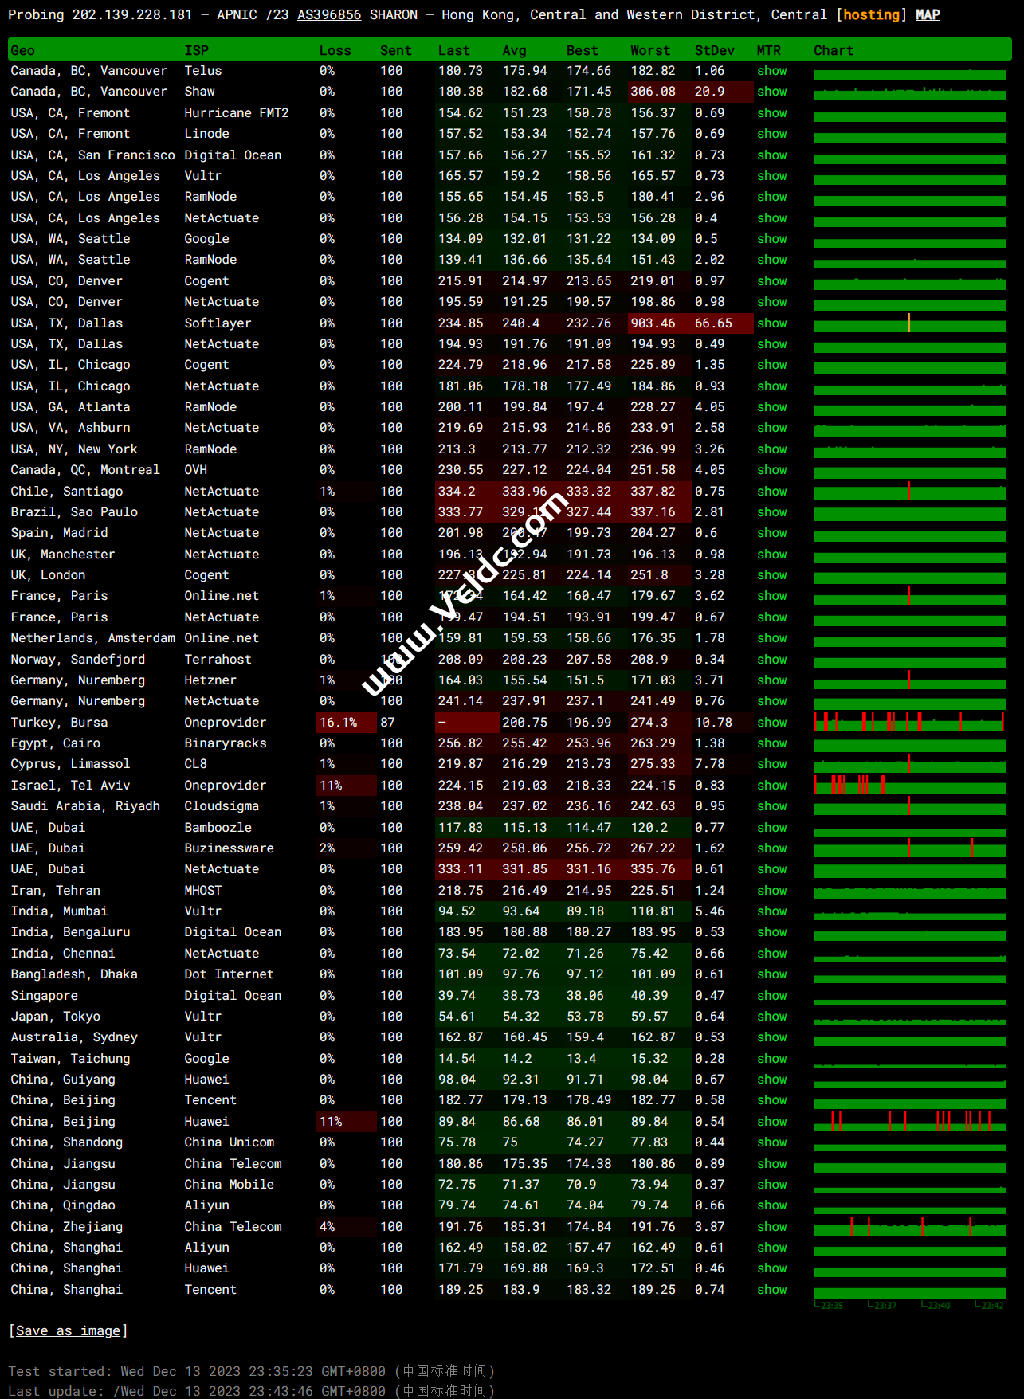1024x1399 pixels.
Task: Show MTR for Montreal OVH row
Action: (772, 470)
